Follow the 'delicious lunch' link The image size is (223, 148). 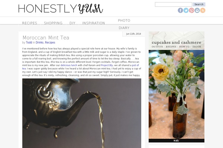[x=69, y=65]
